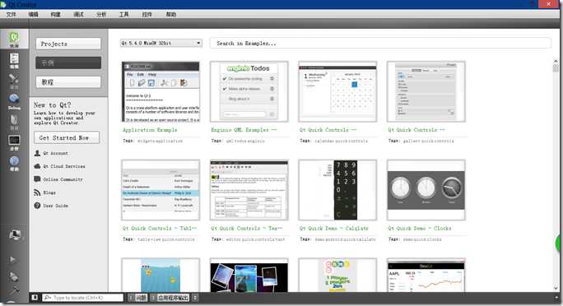Viewport: 563px width, 306px height.
Task: Switch to the Debug mode icon
Action: (14, 101)
